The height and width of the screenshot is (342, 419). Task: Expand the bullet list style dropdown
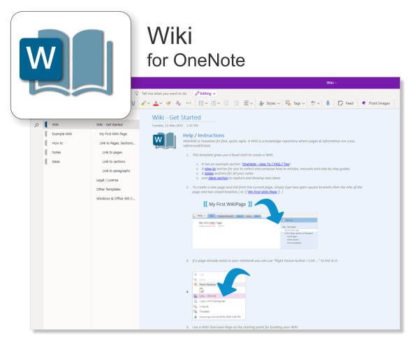click(206, 103)
